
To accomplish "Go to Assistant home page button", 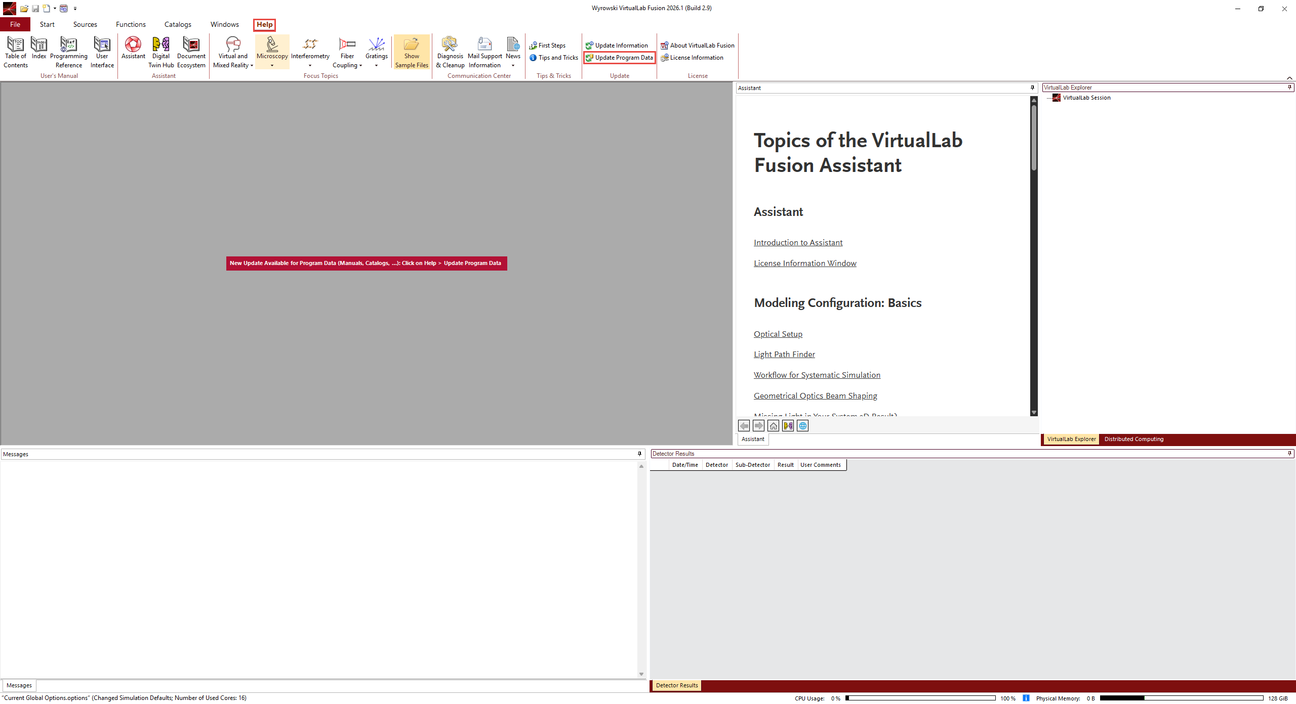I will click(773, 426).
